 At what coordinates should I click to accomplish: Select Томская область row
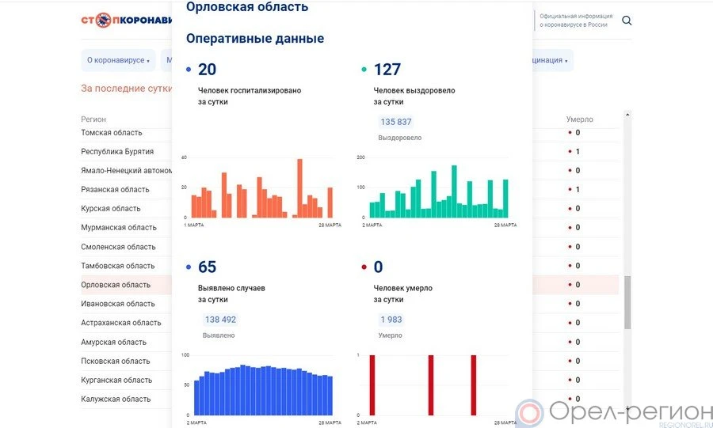pos(112,133)
